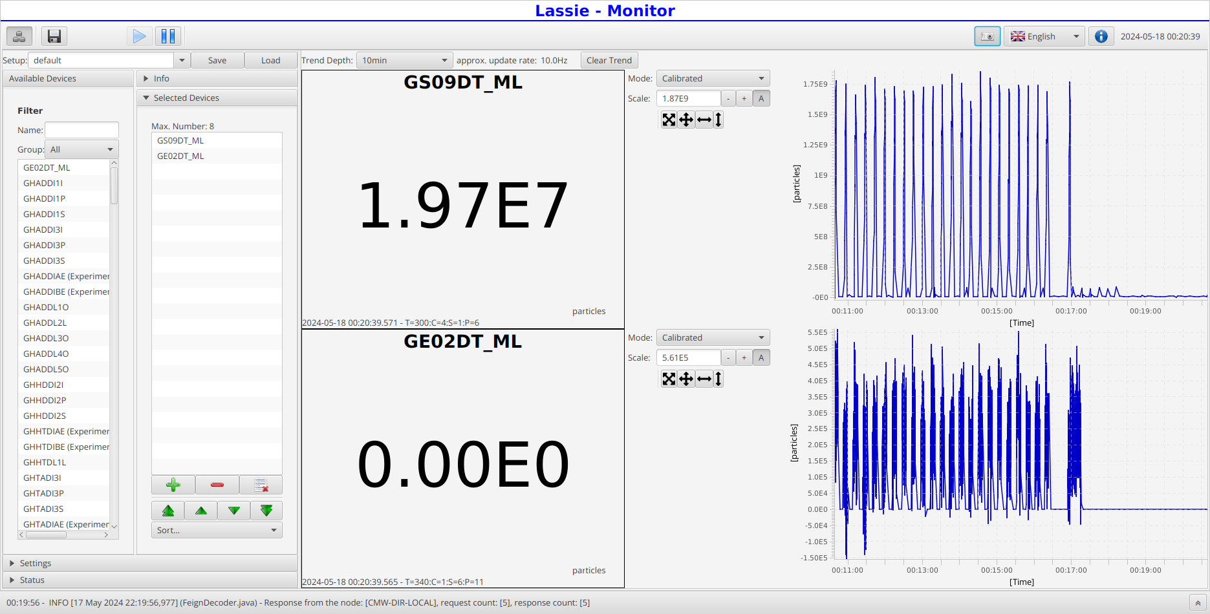The image size is (1210, 614).
Task: Select GHHTDL1L in available devices
Action: point(64,462)
